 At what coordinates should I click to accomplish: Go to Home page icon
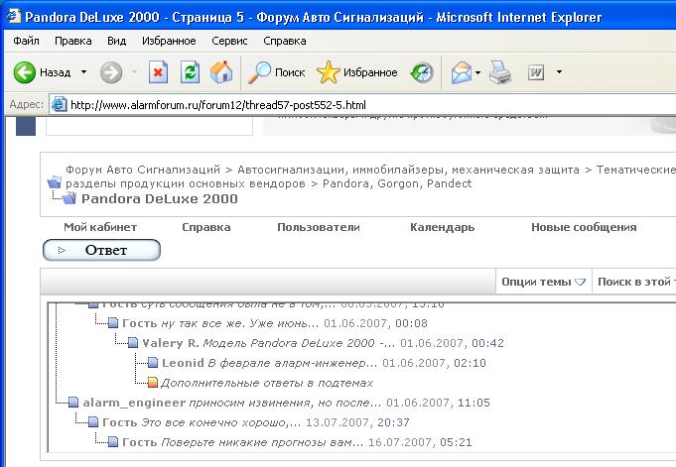(221, 72)
